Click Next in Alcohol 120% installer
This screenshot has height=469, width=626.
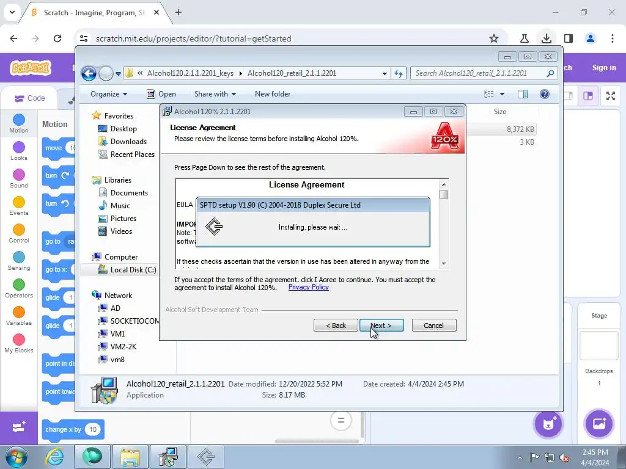(381, 325)
